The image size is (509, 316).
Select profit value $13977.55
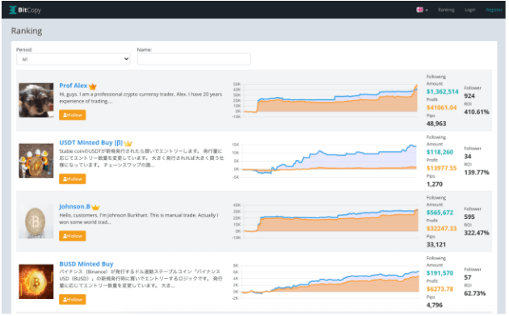tap(441, 168)
